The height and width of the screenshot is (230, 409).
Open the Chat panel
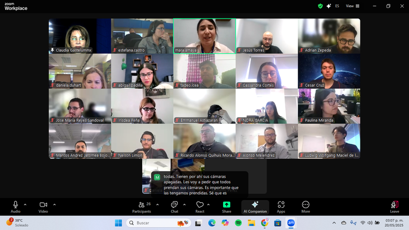[x=175, y=206]
